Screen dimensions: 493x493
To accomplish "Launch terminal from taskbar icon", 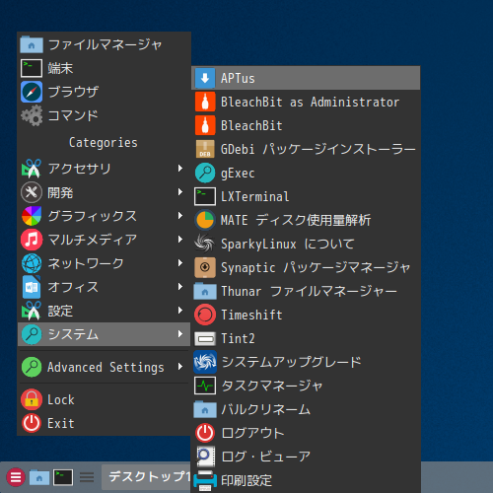I will [63, 477].
